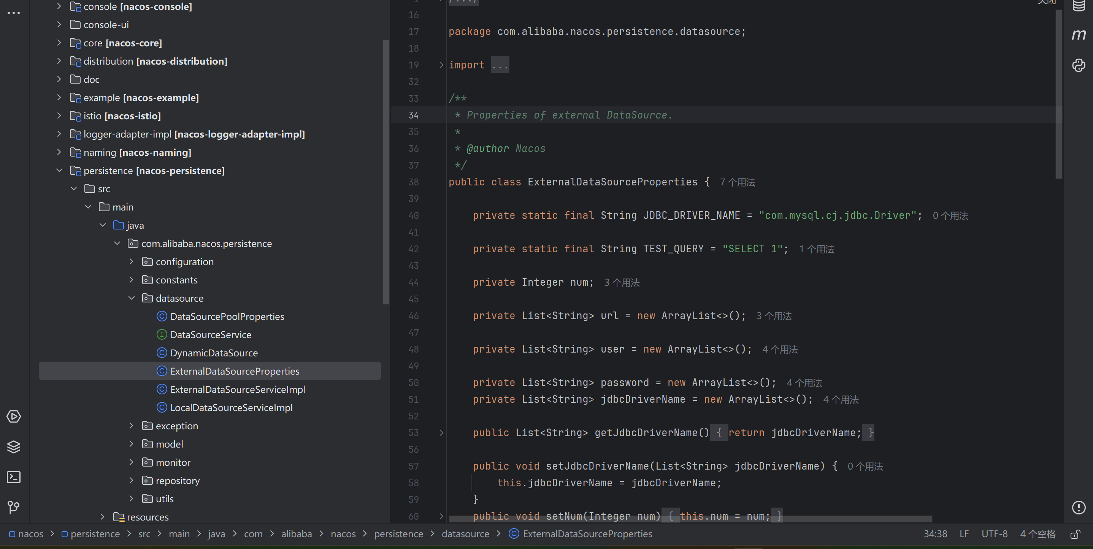The image size is (1093, 549).
Task: Click the more tool windows ellipsis
Action: click(14, 13)
